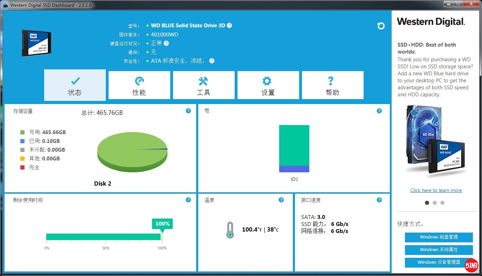Open Windows 系统属性 shortcut
The height and width of the screenshot is (276, 482).
pyautogui.click(x=439, y=250)
